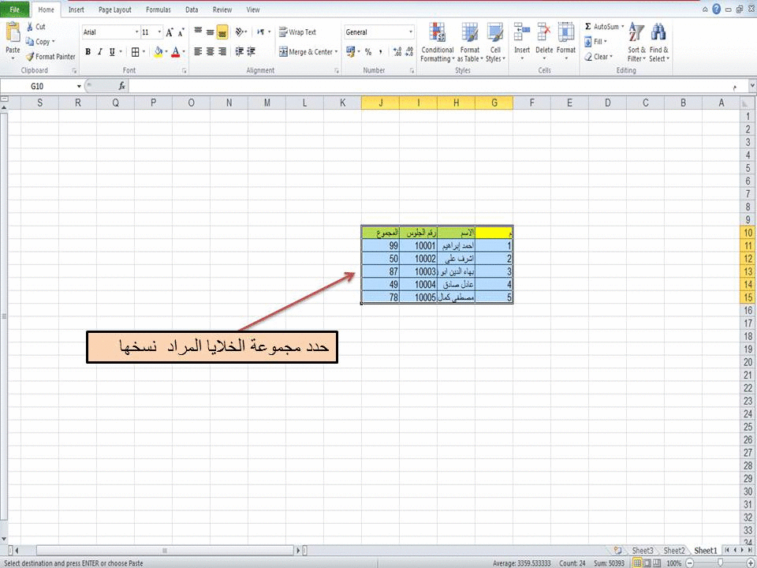The height and width of the screenshot is (568, 757).
Task: Activate the Format Painter brush
Action: [x=30, y=57]
